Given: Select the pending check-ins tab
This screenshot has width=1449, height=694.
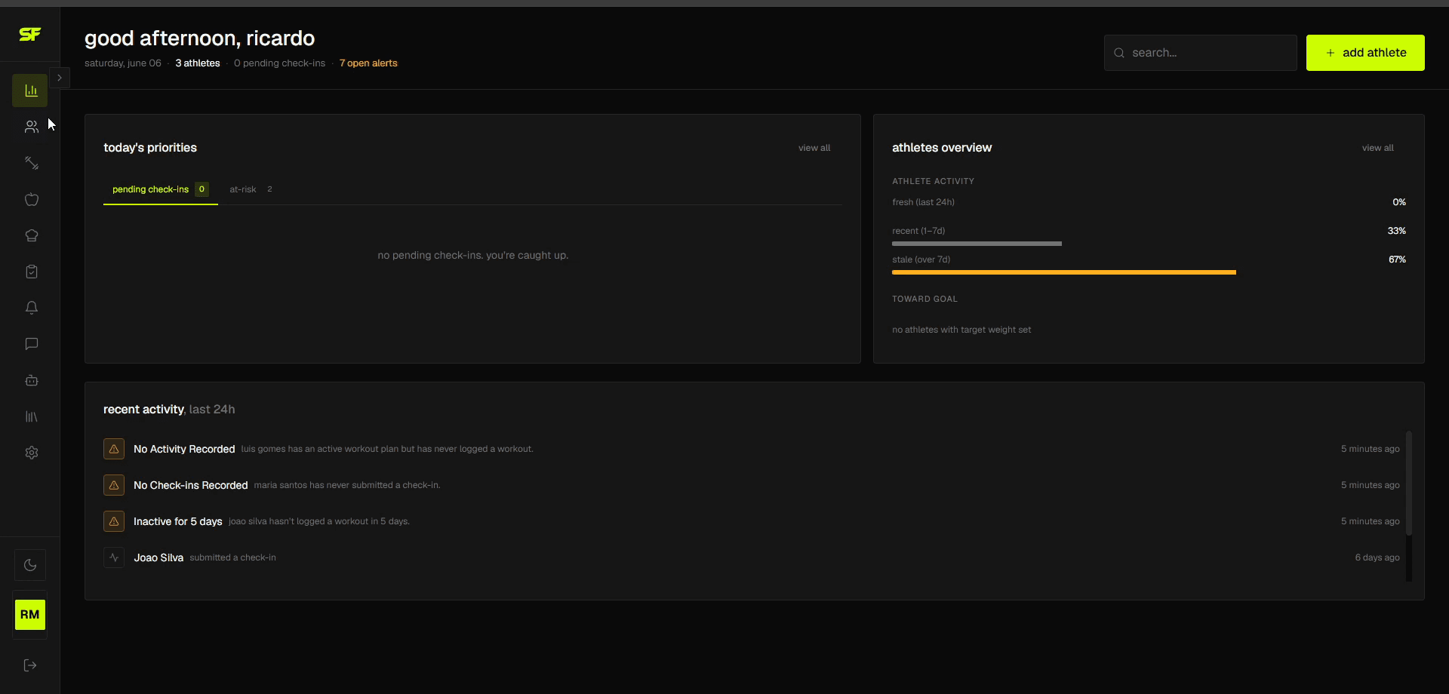Looking at the screenshot, I should (160, 189).
